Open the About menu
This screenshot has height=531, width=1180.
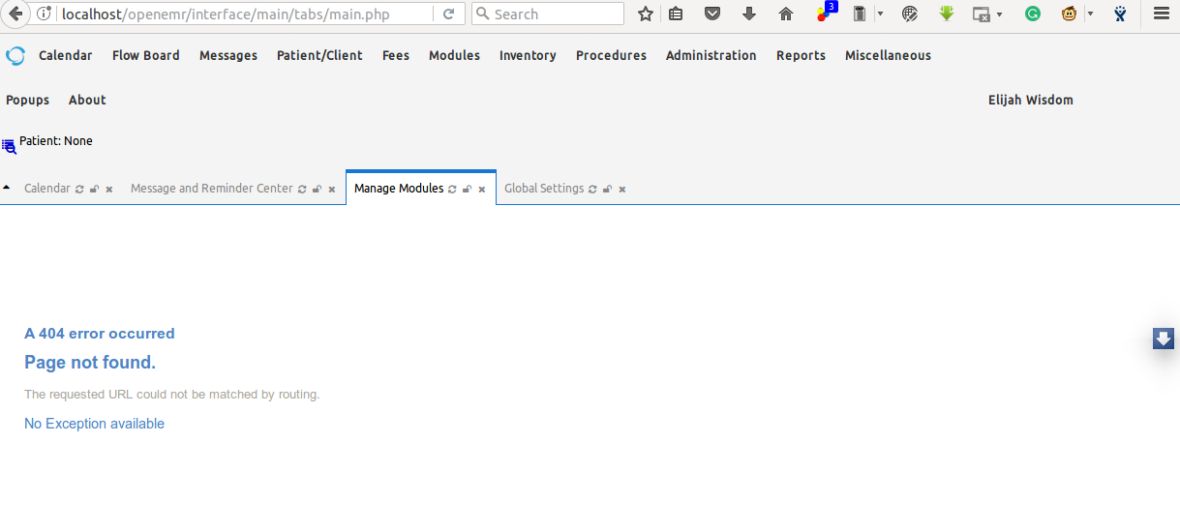point(87,101)
